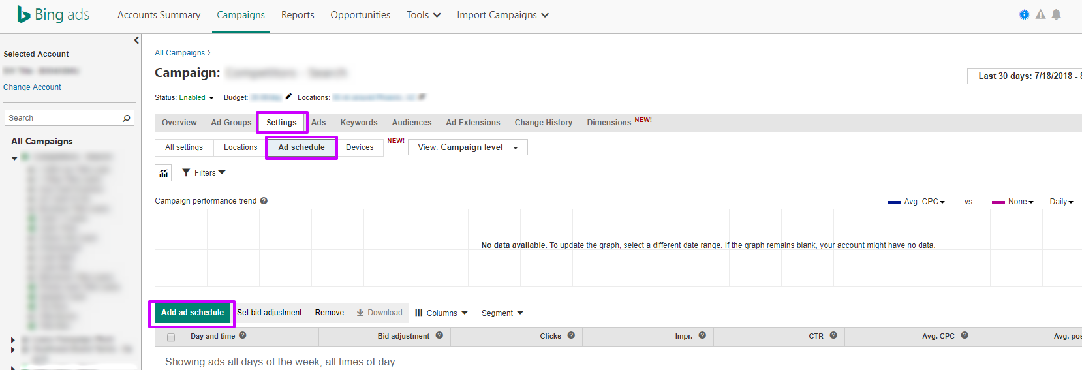Toggle the performance chart icon button
This screenshot has height=370, width=1082.
coord(163,173)
